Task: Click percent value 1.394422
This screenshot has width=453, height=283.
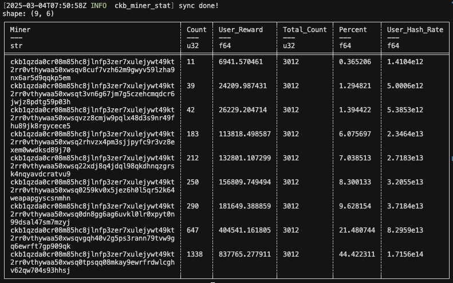Action: (x=354, y=109)
